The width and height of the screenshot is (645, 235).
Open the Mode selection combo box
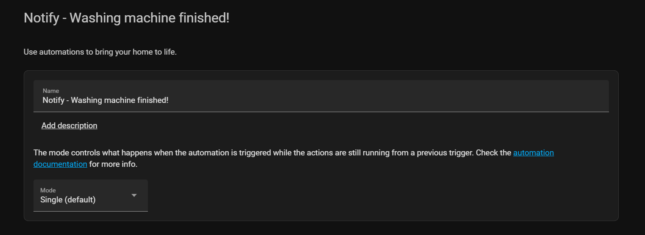[x=90, y=195]
